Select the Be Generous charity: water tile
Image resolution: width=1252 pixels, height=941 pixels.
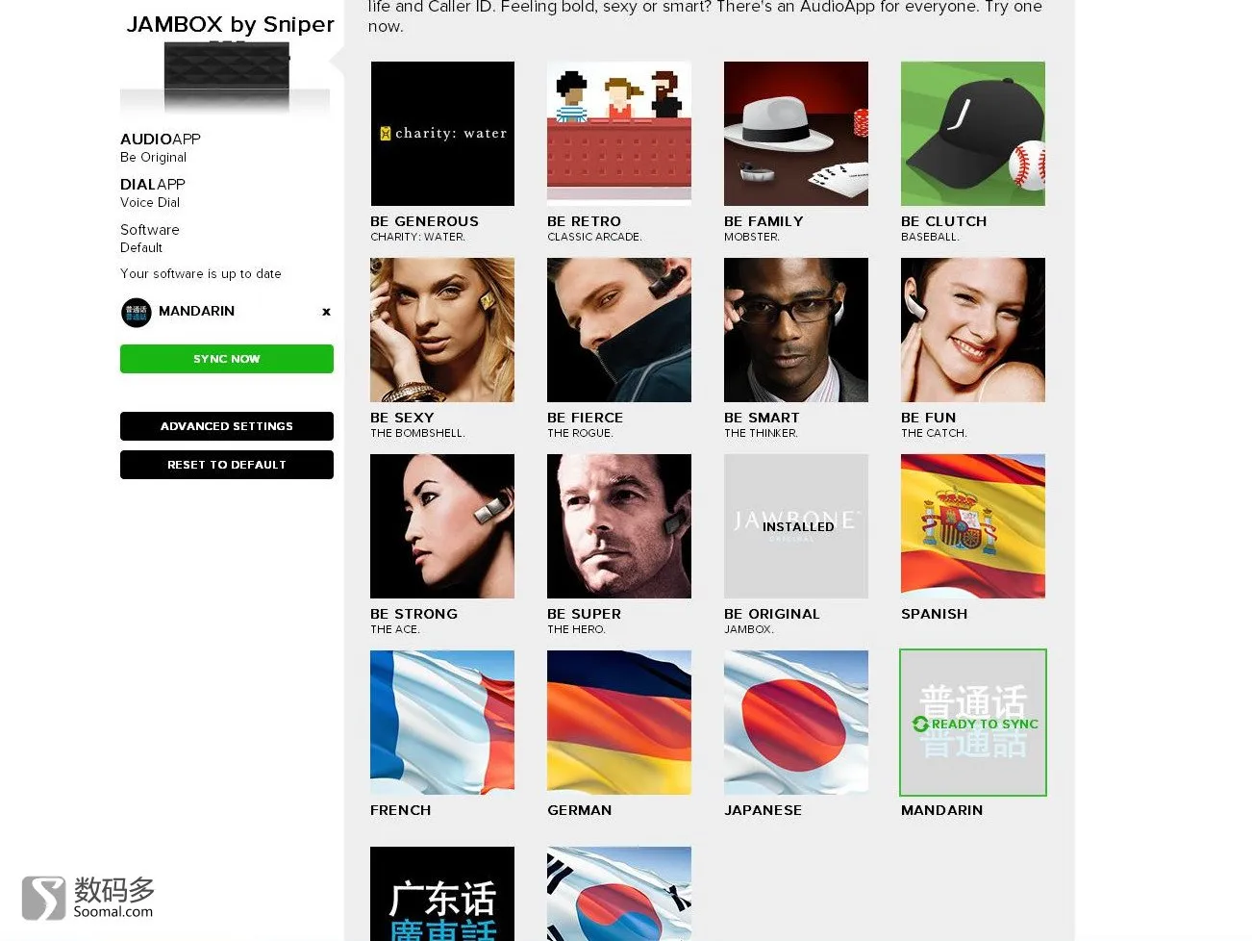coord(442,134)
